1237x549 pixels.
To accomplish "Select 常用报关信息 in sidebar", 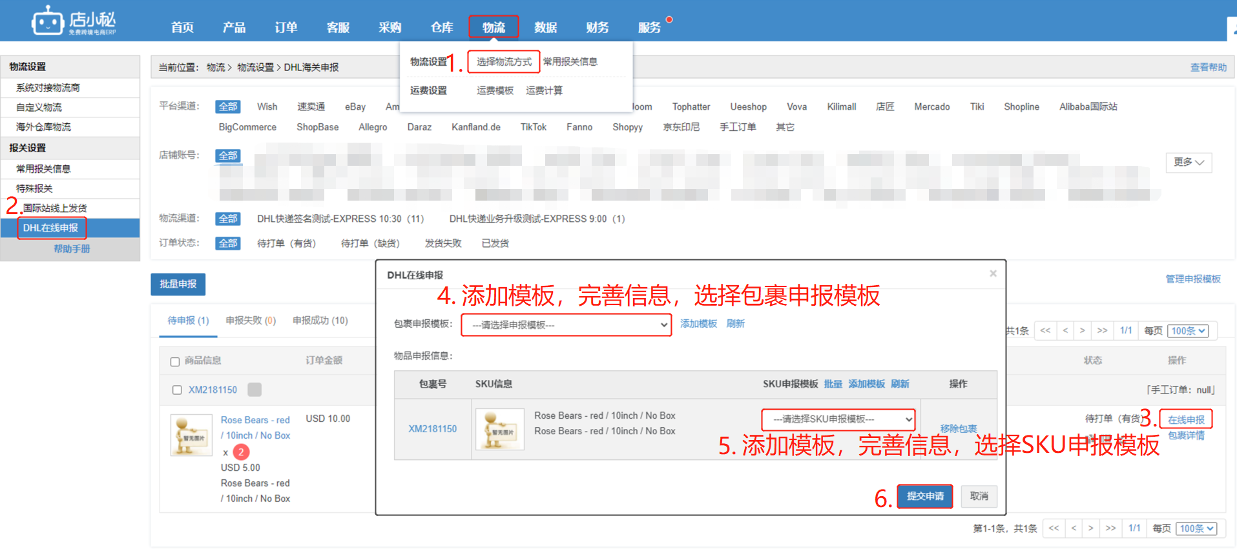I will point(43,169).
